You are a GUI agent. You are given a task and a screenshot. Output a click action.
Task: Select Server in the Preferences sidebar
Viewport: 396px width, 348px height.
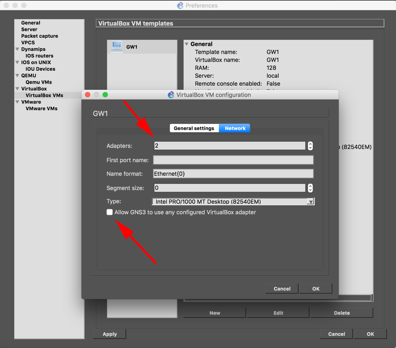29,29
